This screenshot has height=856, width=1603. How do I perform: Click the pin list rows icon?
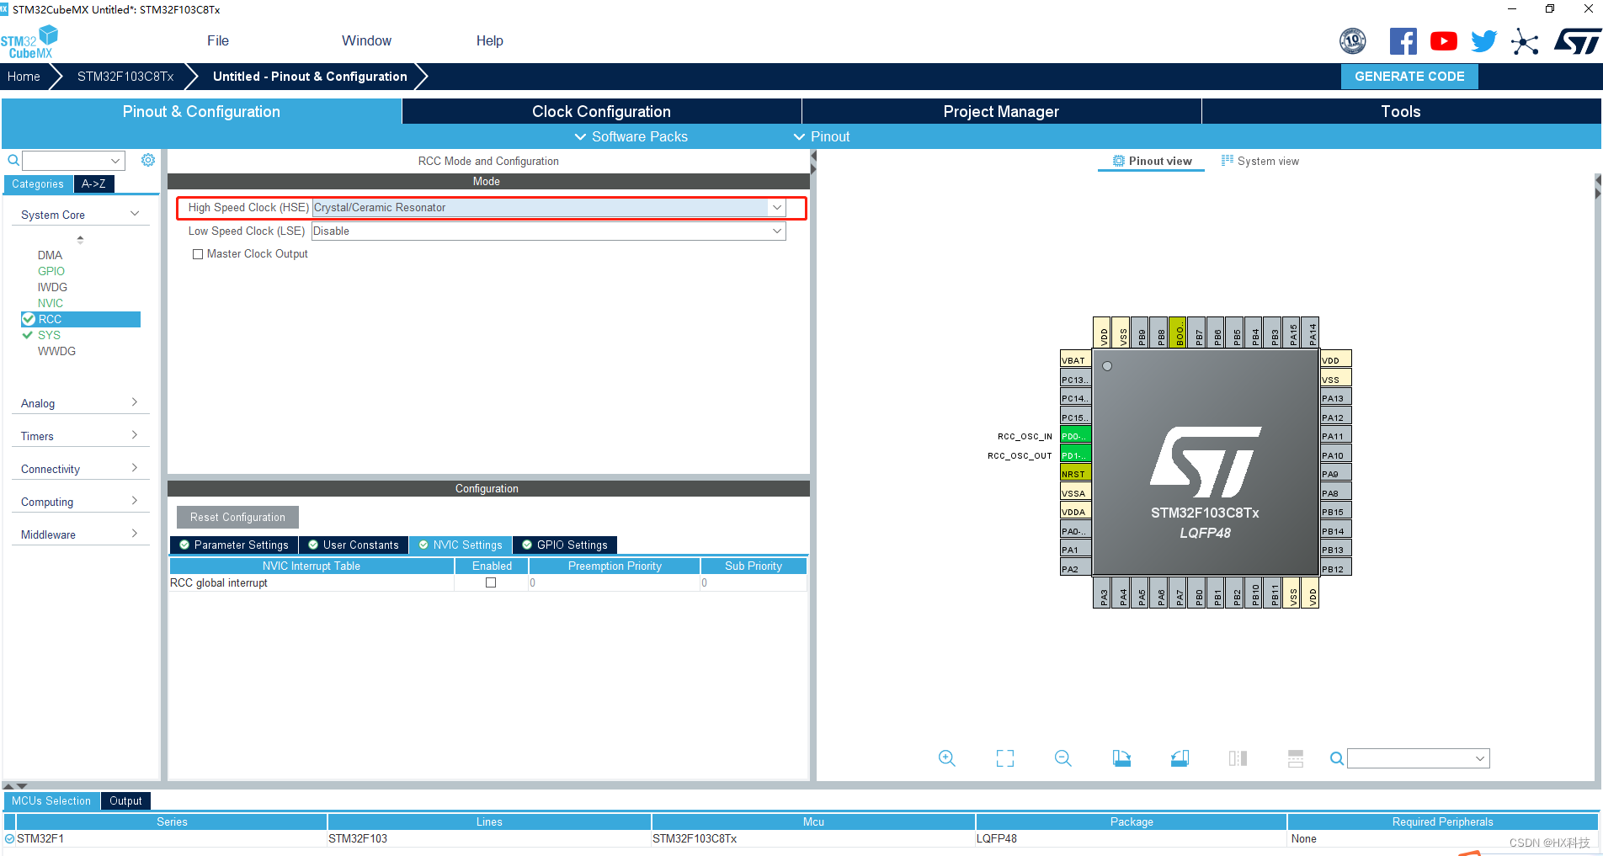pos(1296,758)
